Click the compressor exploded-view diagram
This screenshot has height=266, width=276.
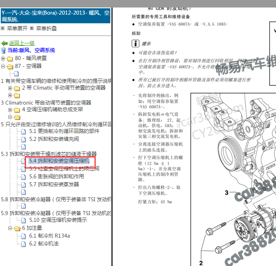(233, 180)
